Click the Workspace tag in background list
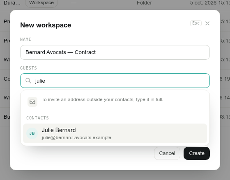 41,2
